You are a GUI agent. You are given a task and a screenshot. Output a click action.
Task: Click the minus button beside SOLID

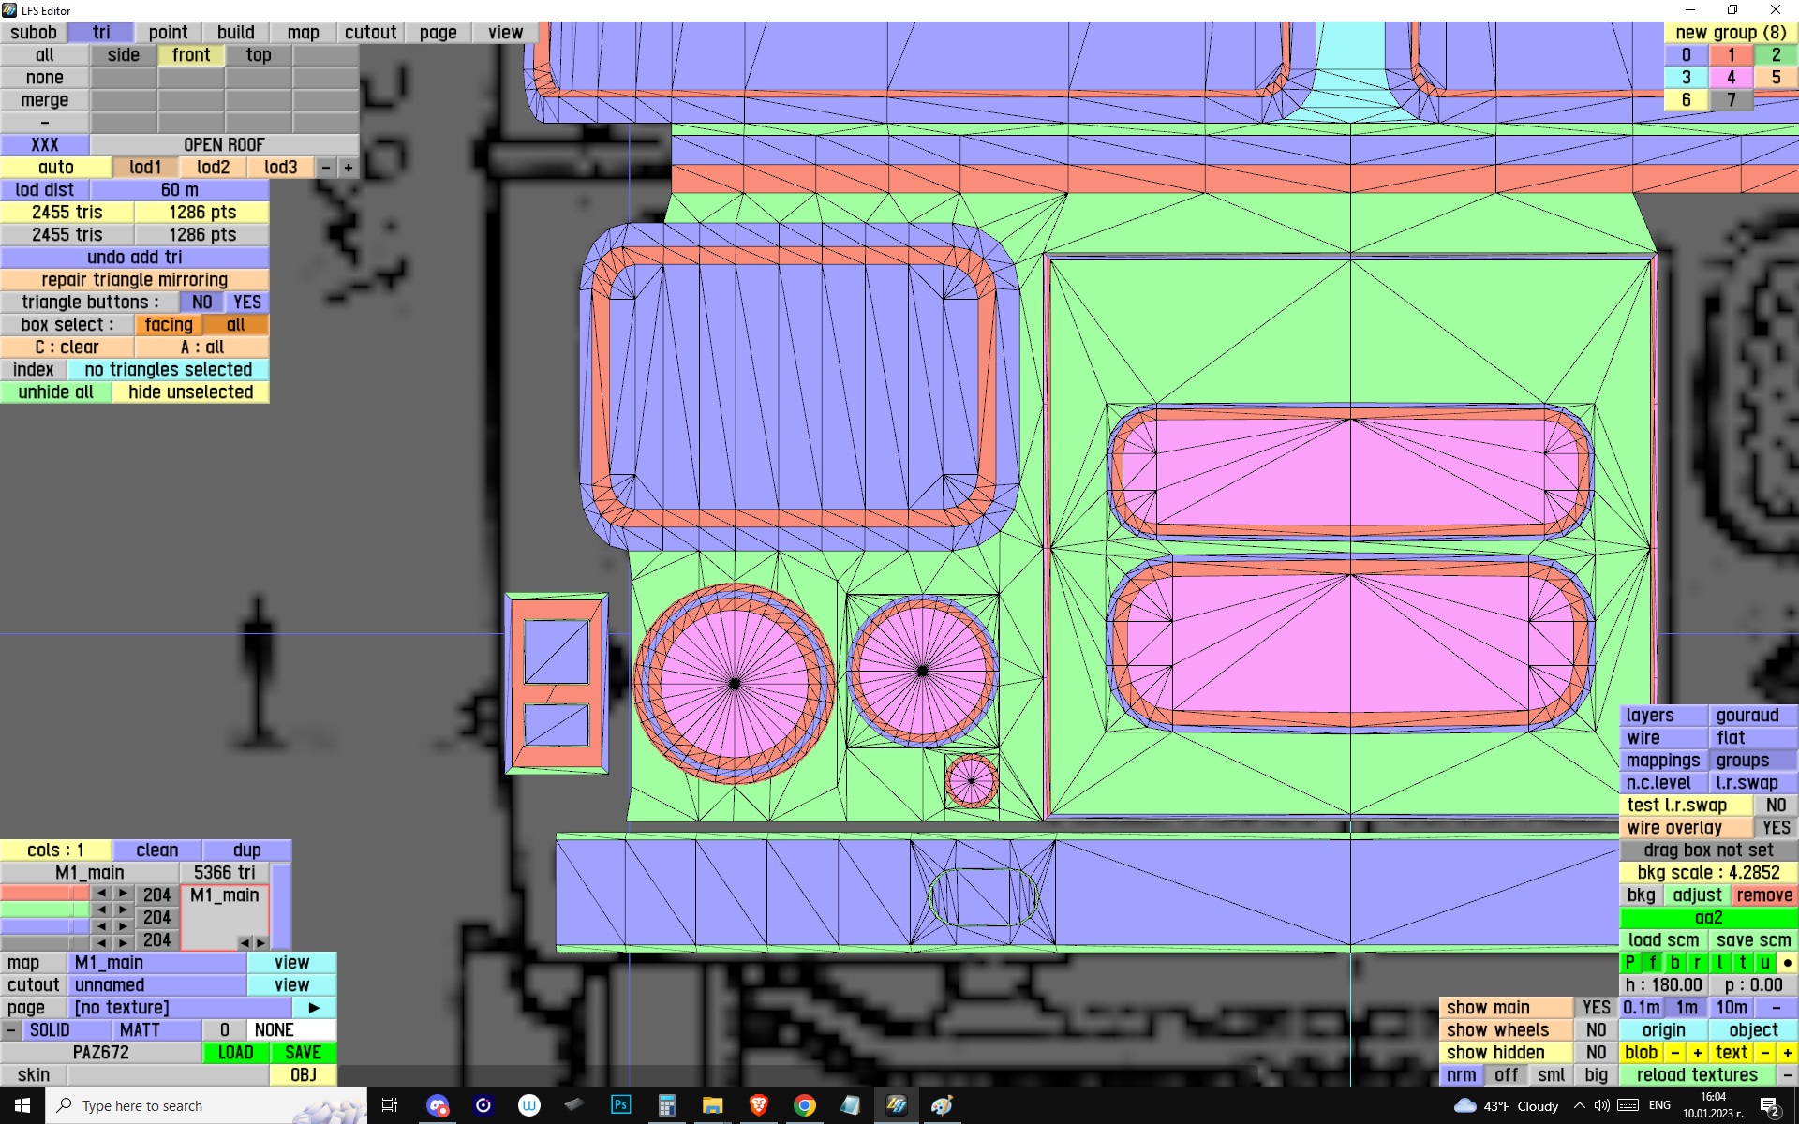coord(10,1030)
